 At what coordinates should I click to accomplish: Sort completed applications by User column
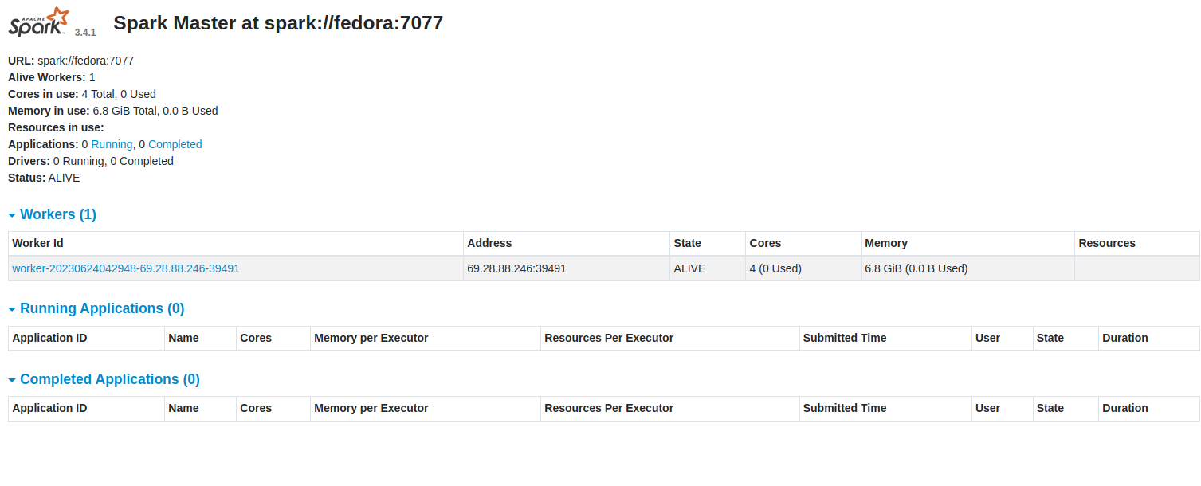(987, 408)
